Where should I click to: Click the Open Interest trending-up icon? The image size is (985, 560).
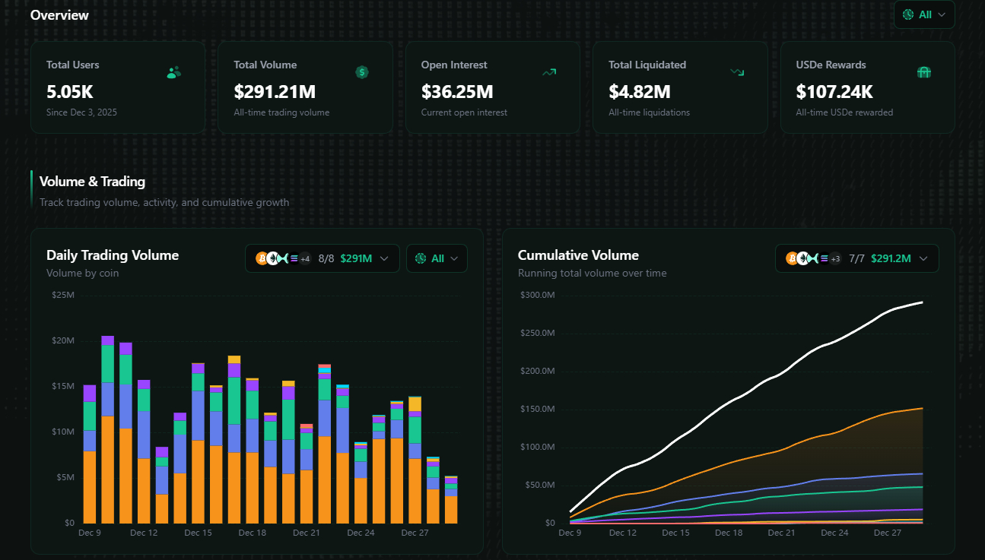click(x=549, y=72)
